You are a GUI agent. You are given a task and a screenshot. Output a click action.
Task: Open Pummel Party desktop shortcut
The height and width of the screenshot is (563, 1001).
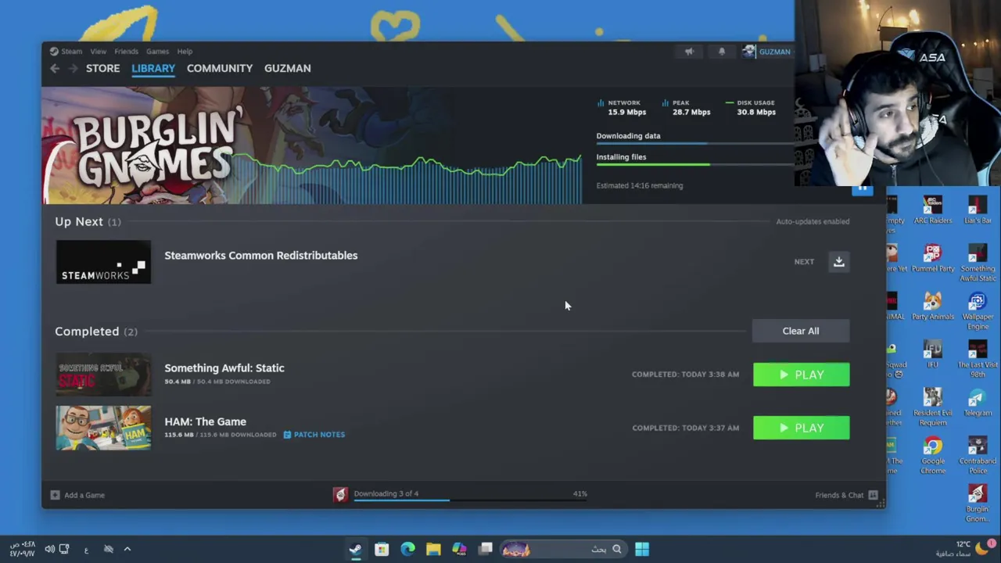click(x=932, y=256)
